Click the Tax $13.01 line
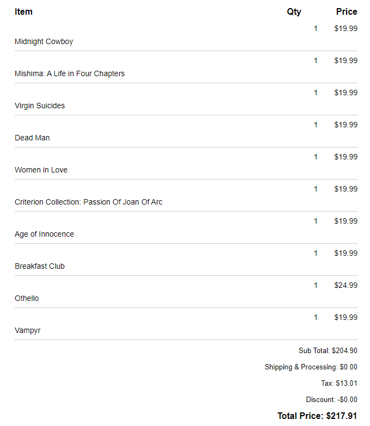Screen dimensions: 370x426 point(339,383)
